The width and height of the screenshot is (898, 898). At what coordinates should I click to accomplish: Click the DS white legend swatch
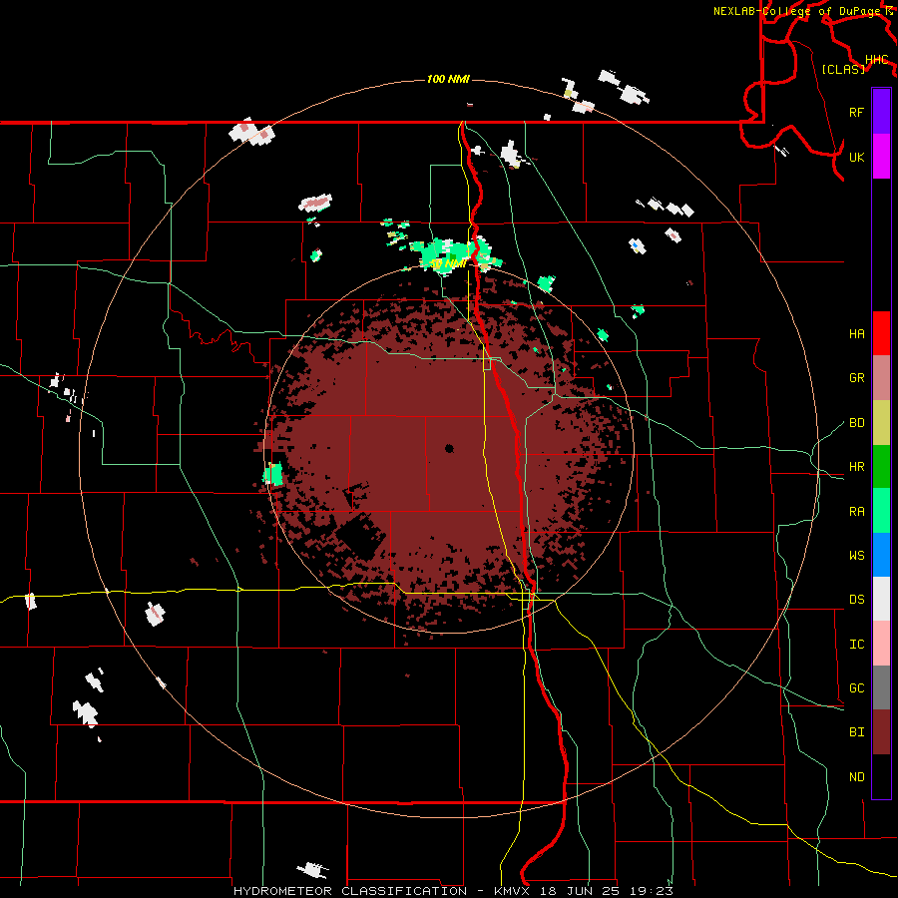click(x=881, y=599)
